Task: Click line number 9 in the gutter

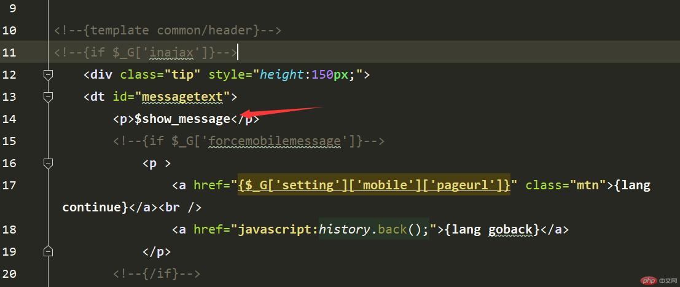Action: (12, 8)
